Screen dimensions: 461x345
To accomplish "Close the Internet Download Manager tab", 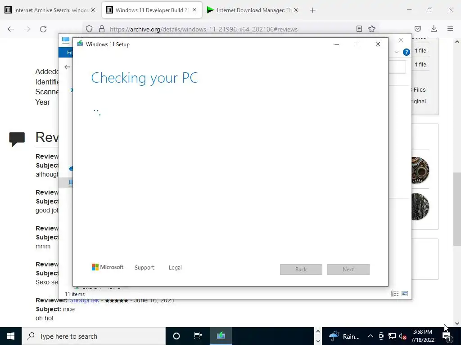I will coord(296,10).
